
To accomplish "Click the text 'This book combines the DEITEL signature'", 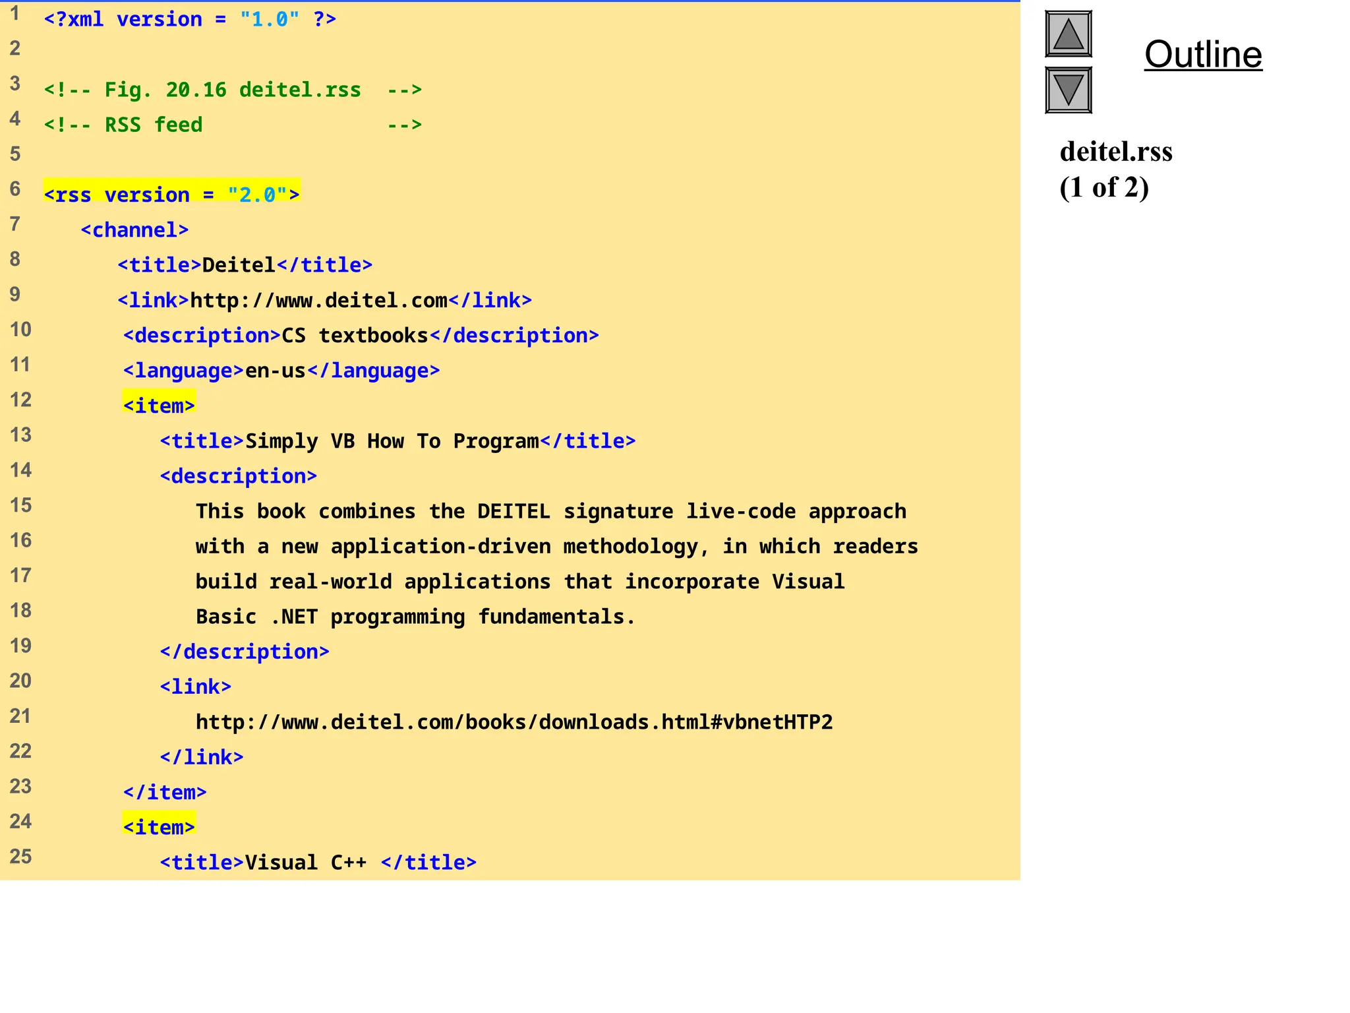I will pyautogui.click(x=434, y=511).
